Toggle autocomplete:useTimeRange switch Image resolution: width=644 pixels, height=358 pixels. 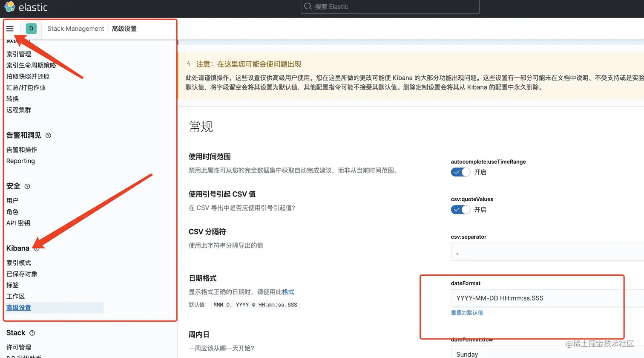point(460,172)
